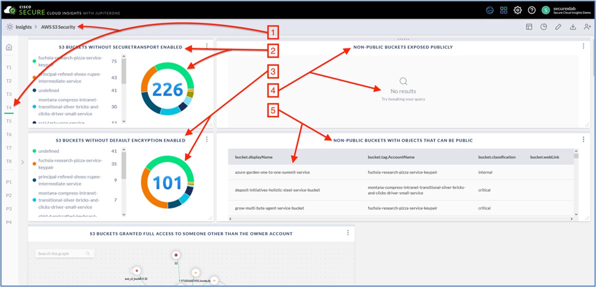The height and width of the screenshot is (287, 596).
Task: Switch to the P1 sidebar tab
Action: (x=9, y=182)
